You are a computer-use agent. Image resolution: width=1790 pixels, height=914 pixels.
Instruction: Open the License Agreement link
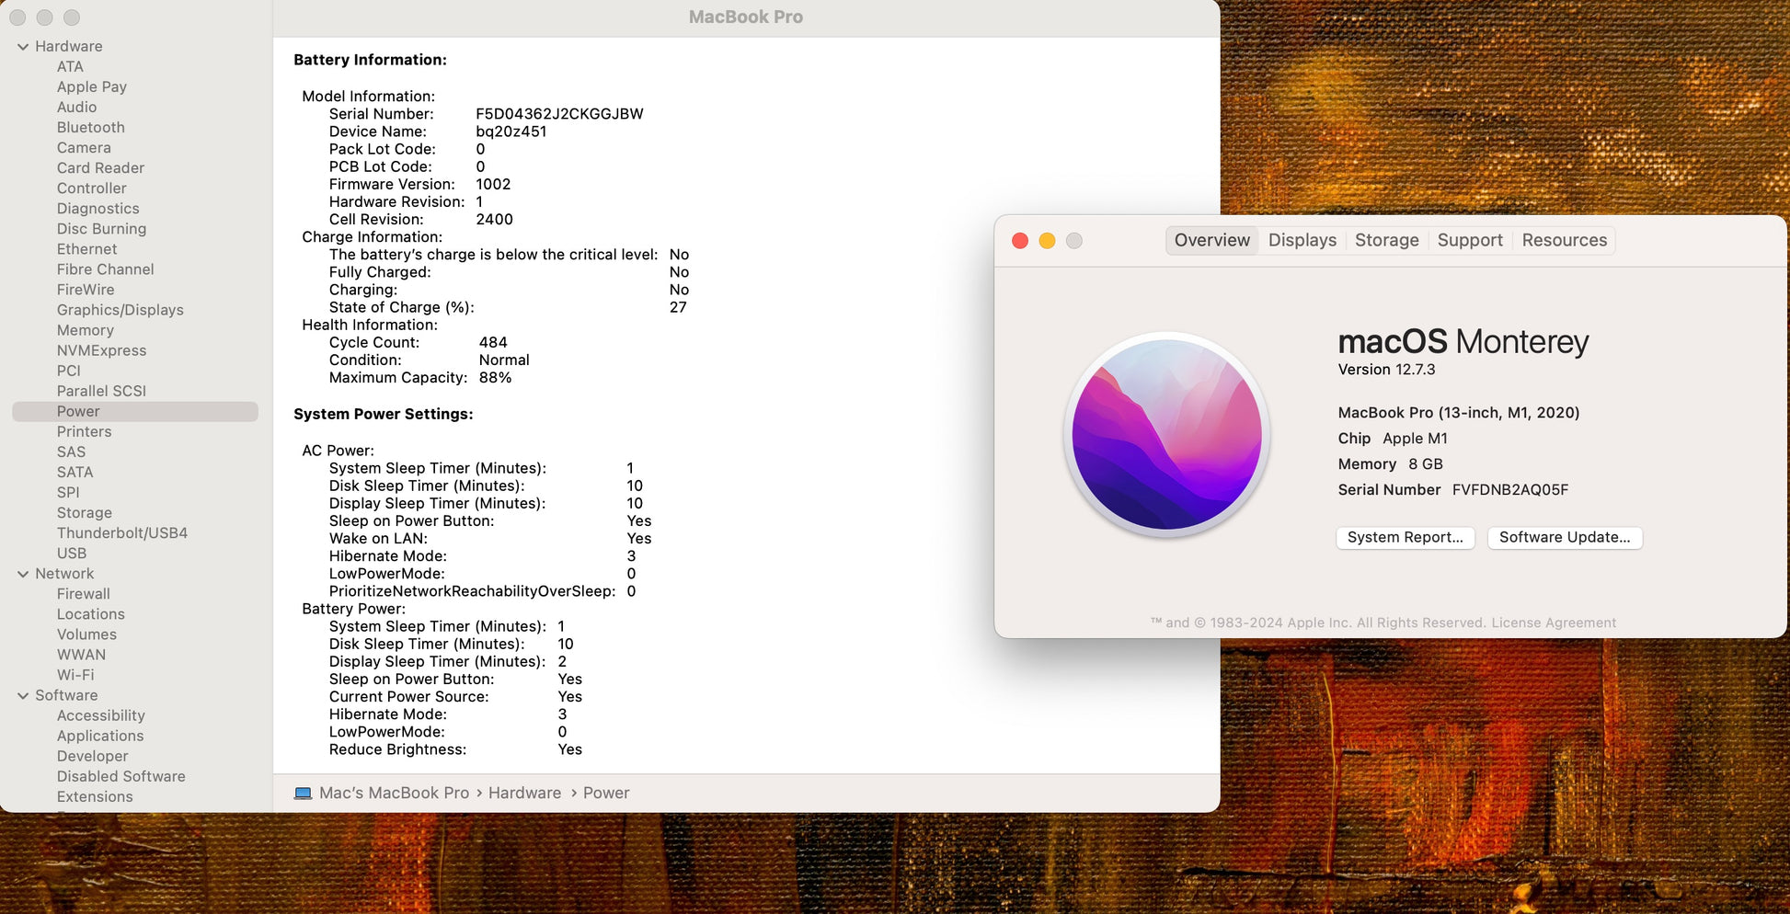pyautogui.click(x=1553, y=623)
